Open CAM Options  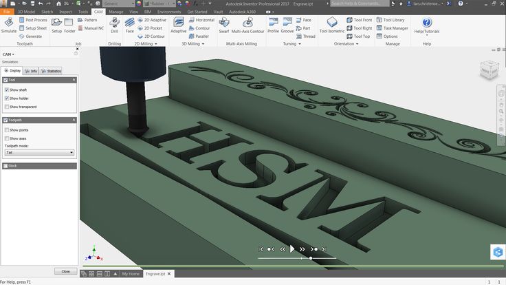(387, 36)
